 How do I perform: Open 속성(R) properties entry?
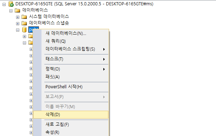(71, 132)
